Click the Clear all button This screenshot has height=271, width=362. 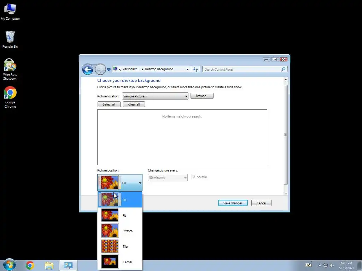(134, 104)
